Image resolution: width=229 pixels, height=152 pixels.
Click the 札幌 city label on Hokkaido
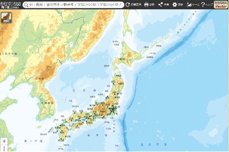(123, 59)
